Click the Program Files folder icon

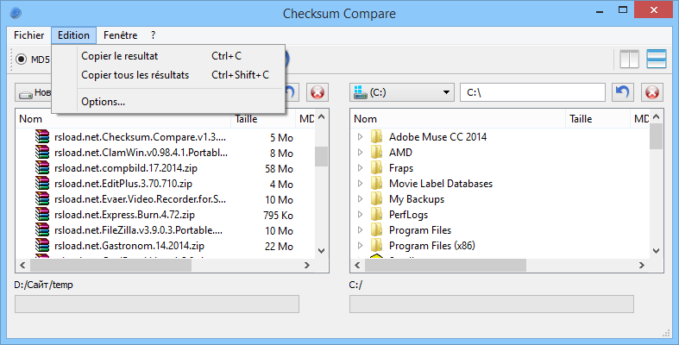(x=377, y=230)
